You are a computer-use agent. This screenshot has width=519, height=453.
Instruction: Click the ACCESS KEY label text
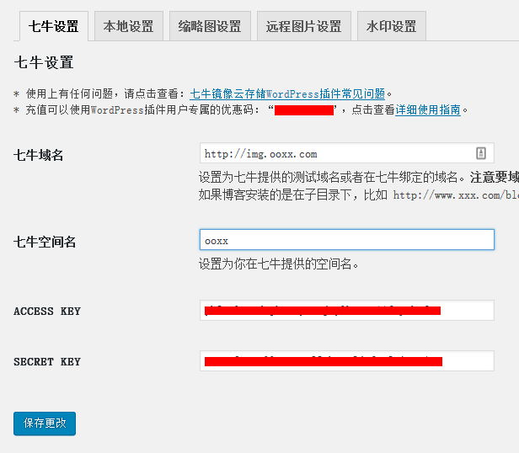click(x=47, y=312)
